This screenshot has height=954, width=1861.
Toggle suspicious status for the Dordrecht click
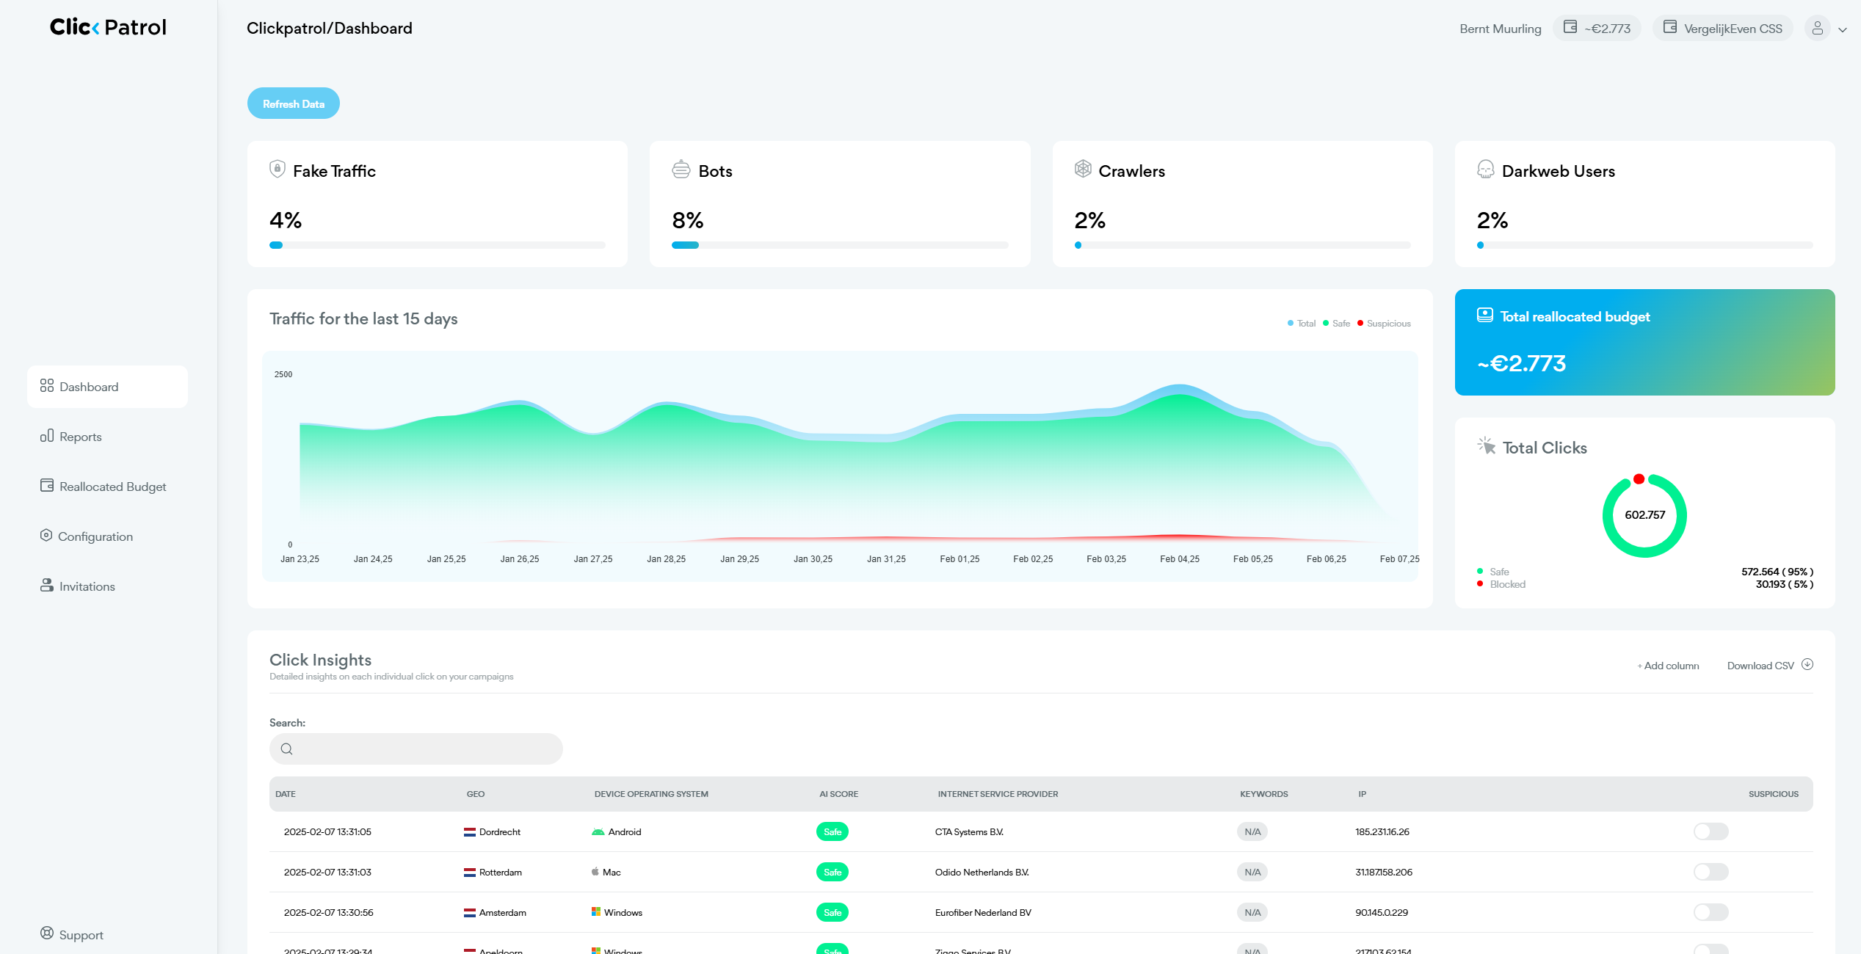point(1711,831)
